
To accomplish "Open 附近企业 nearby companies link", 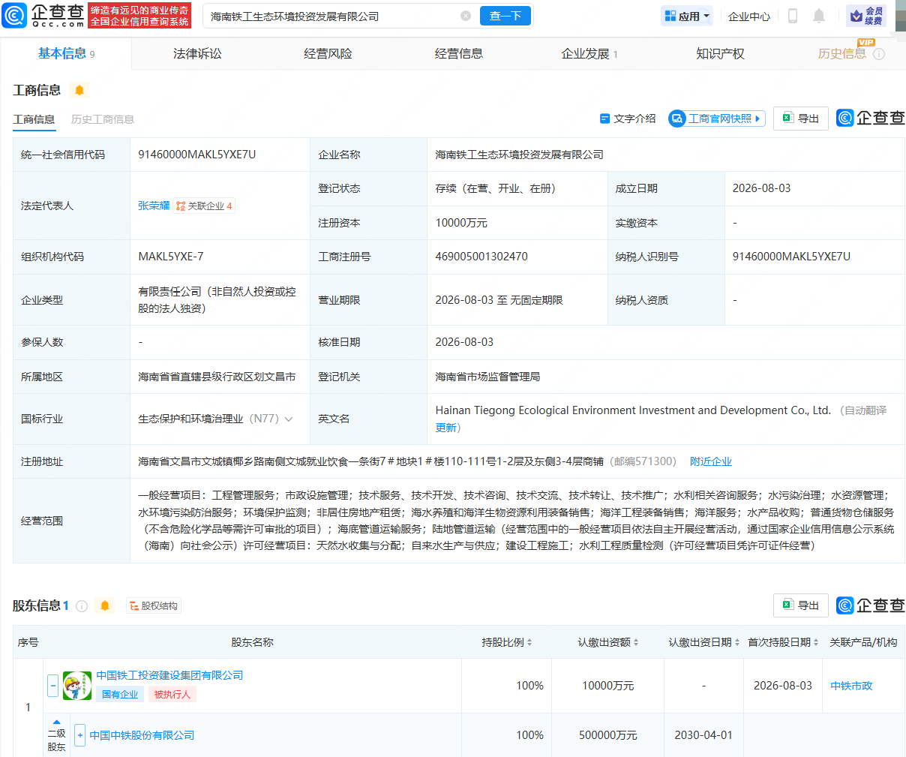I will (711, 461).
